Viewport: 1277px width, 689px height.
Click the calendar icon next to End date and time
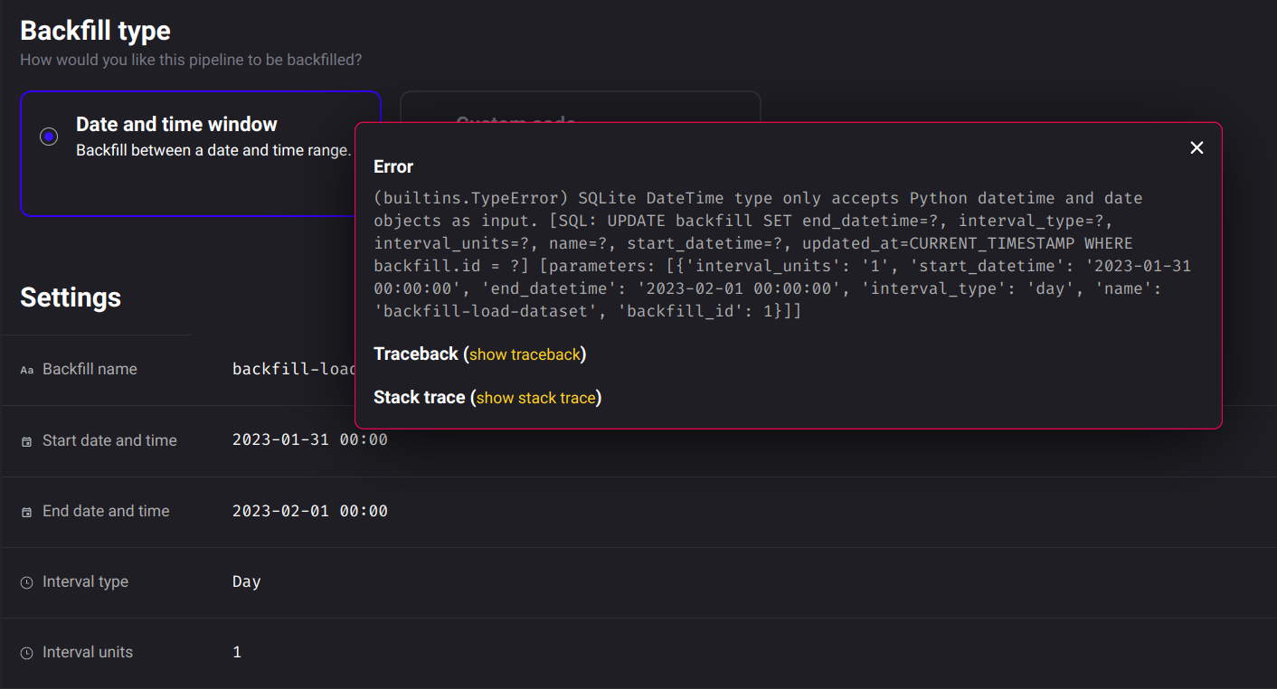tap(26, 511)
